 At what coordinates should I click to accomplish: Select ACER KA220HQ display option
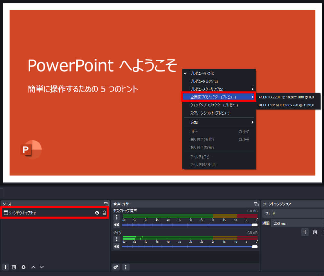288,97
